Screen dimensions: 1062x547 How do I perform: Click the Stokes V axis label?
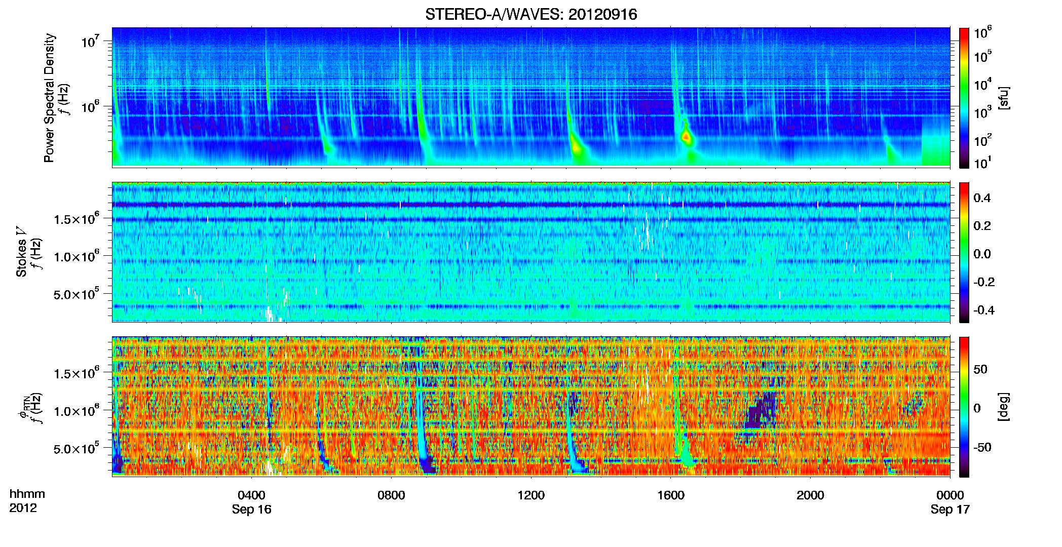[21, 252]
